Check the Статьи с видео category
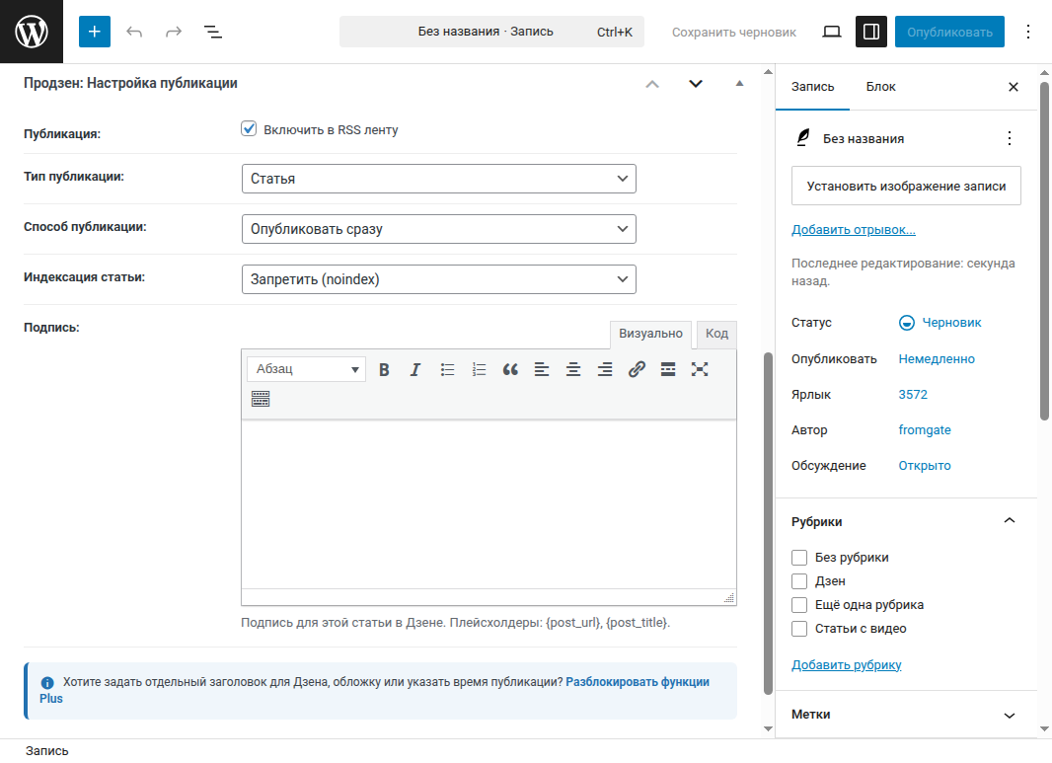Viewport: 1052px width, 763px height. pos(799,629)
